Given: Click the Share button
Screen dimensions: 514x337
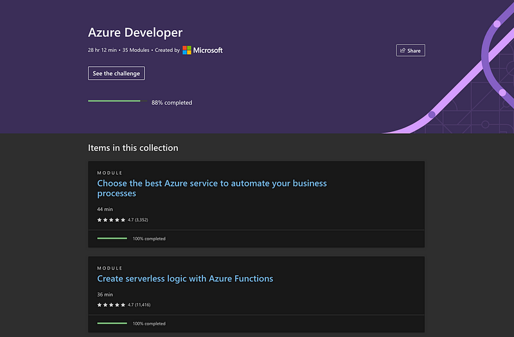Looking at the screenshot, I should click(x=411, y=51).
